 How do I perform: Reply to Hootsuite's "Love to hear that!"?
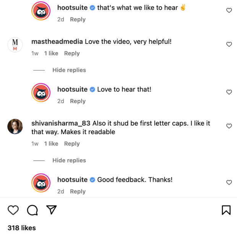pos(78,101)
